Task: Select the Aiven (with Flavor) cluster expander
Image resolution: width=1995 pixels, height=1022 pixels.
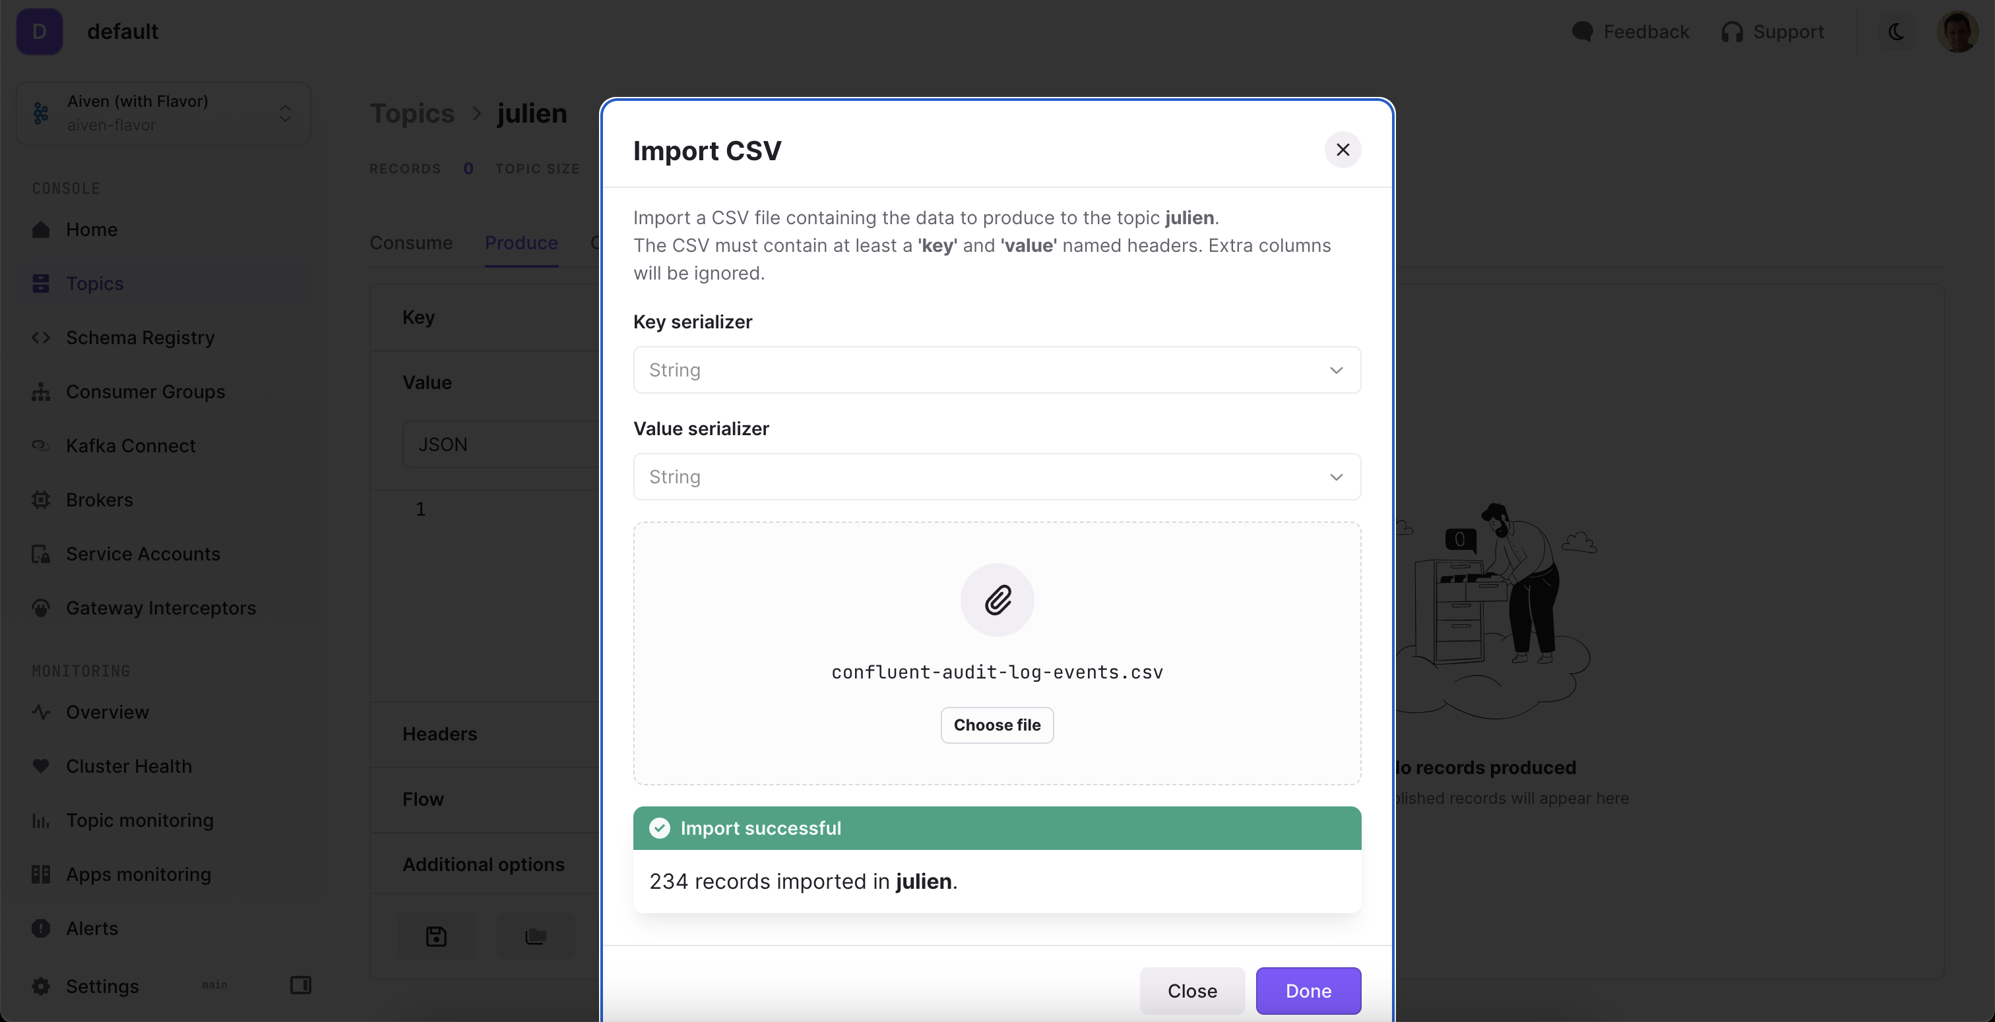Action: [287, 112]
